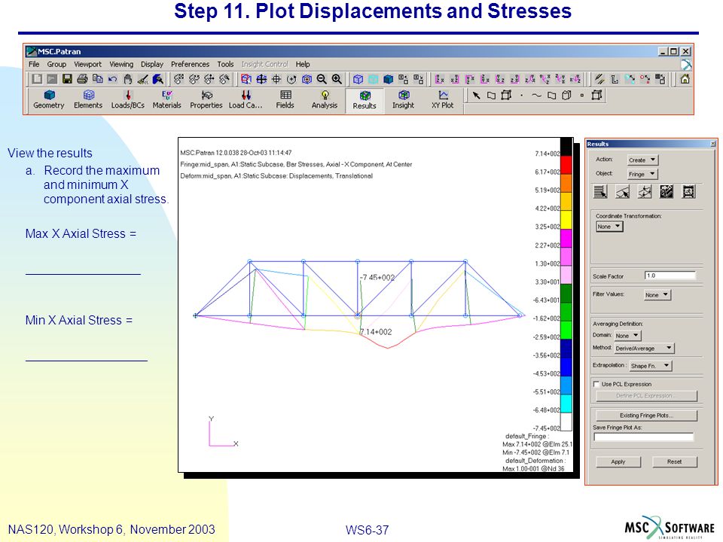The width and height of the screenshot is (723, 542).
Task: Open the Method dropdown showing Derive/Average
Action: [644, 349]
